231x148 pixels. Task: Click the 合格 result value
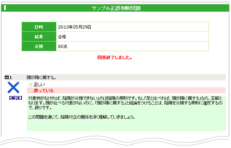point(62,36)
